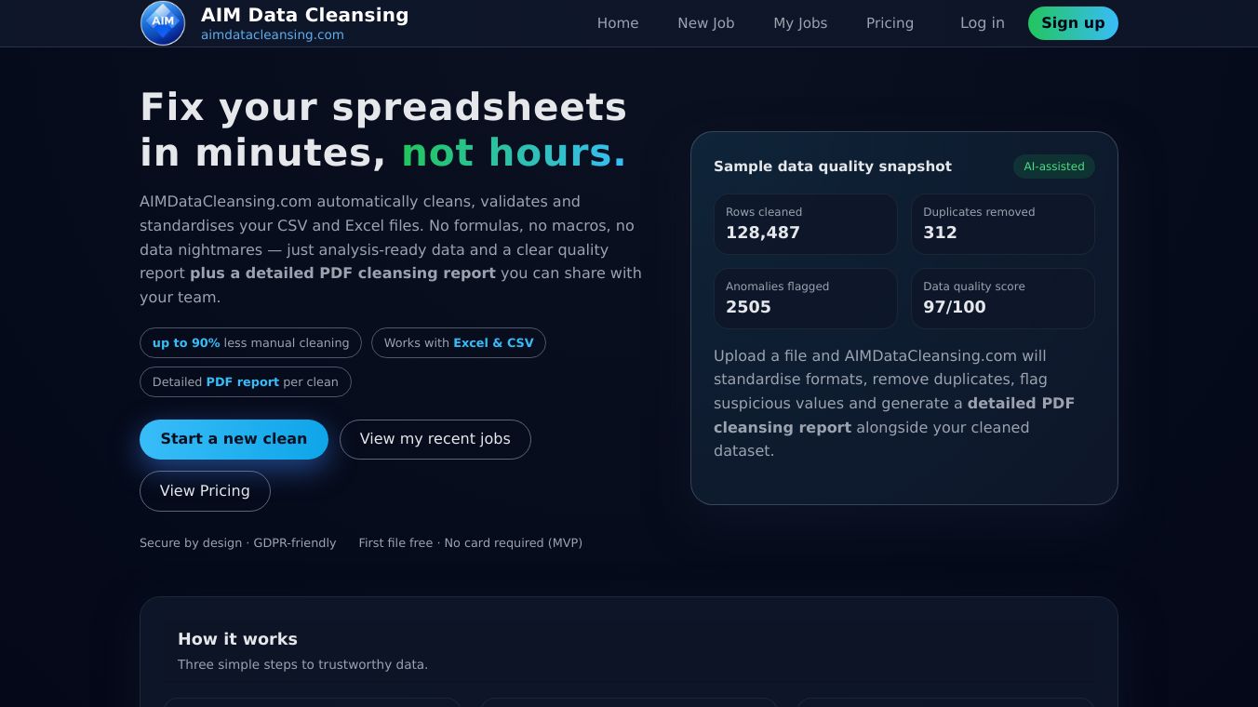Click the Duplicates removed 312 card

click(x=1003, y=224)
